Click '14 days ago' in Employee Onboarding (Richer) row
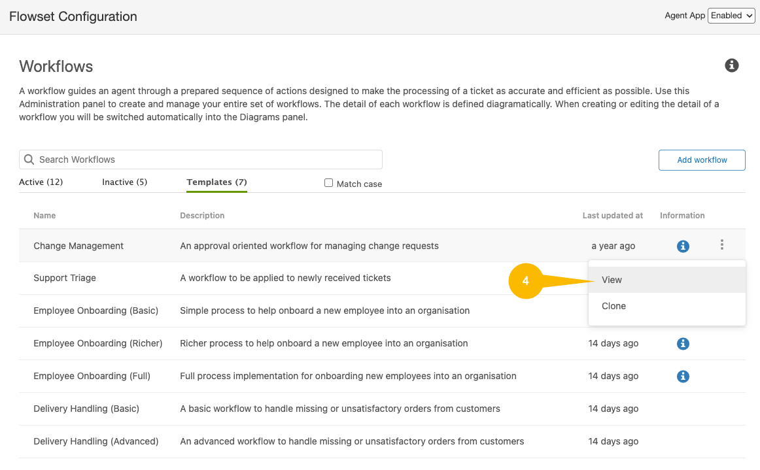Screen dimensions: 760x470 coord(613,344)
